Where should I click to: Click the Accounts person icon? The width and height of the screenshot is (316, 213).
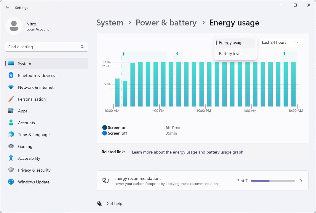point(11,122)
